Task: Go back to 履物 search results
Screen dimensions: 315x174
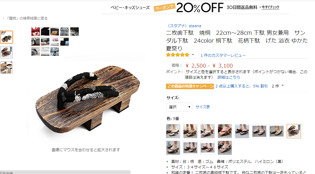Action: click(25, 18)
